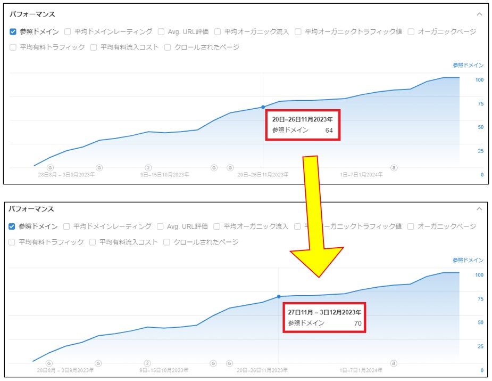Enable 平均有料流入コスト in the upper panel

93,47
